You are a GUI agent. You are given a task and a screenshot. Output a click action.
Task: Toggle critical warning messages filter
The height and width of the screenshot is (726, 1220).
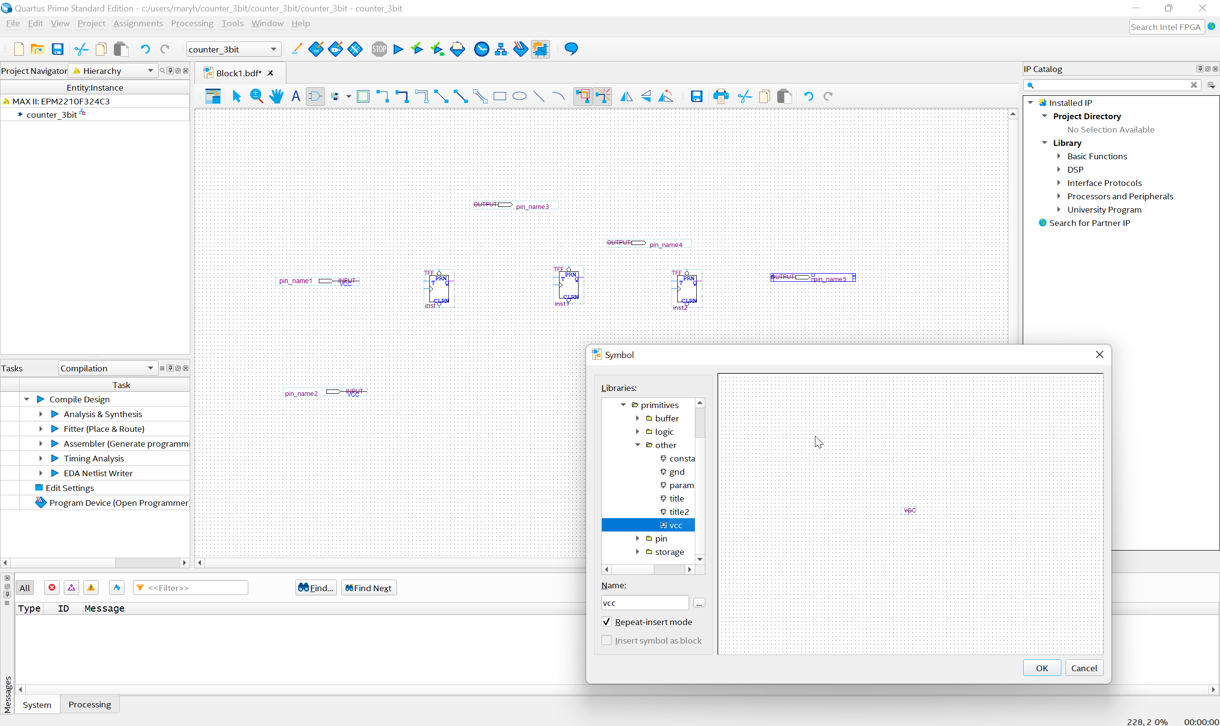click(71, 588)
